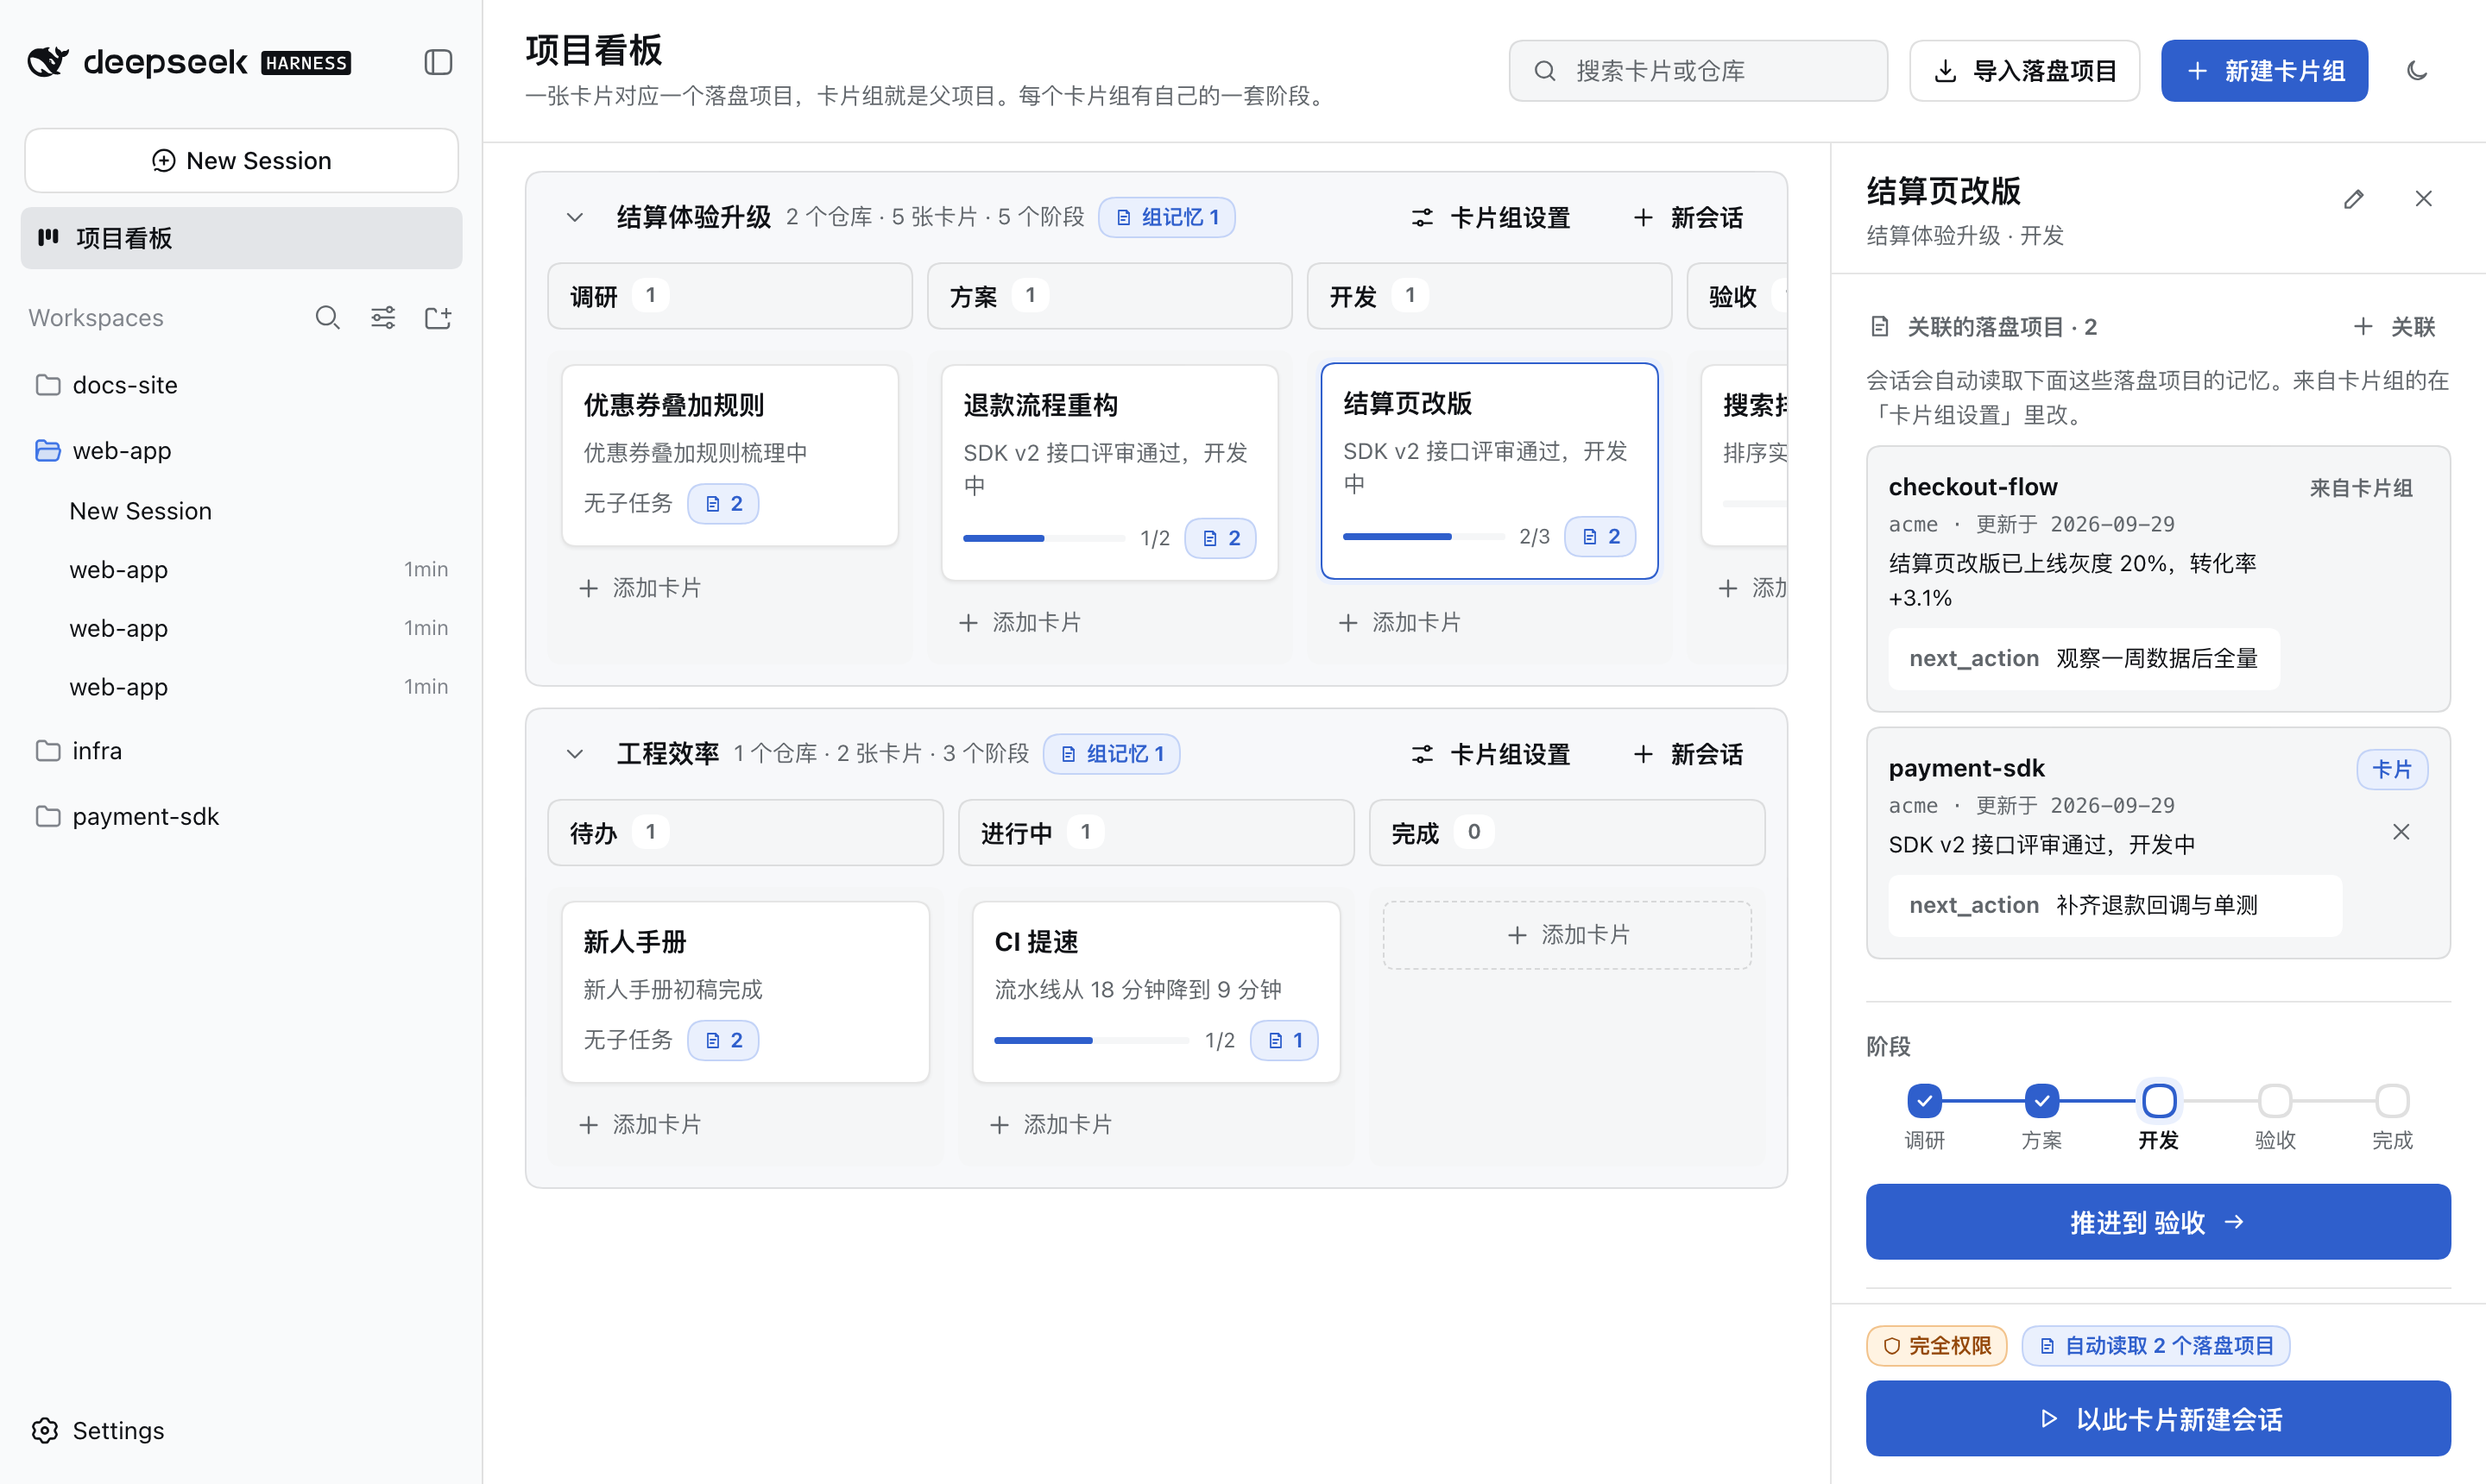Toggle the sidebar collapse icon
The image size is (2486, 1484).
point(439,62)
